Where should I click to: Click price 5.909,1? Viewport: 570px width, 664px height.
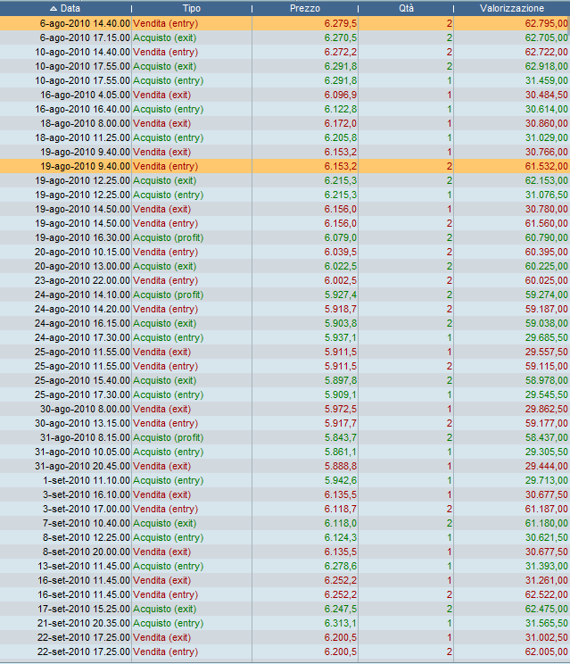tap(341, 394)
